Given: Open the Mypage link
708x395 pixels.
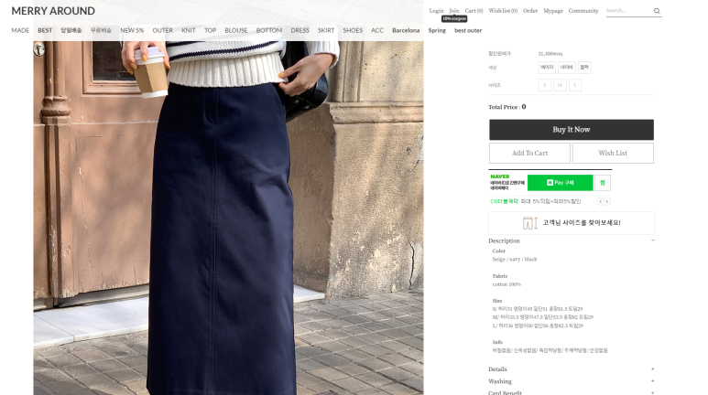Looking at the screenshot, I should pyautogui.click(x=553, y=10).
